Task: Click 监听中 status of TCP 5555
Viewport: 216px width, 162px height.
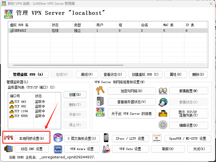Action: click(x=40, y=116)
